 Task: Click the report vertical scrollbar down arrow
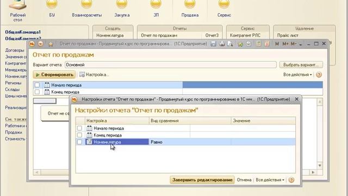click(x=320, y=166)
